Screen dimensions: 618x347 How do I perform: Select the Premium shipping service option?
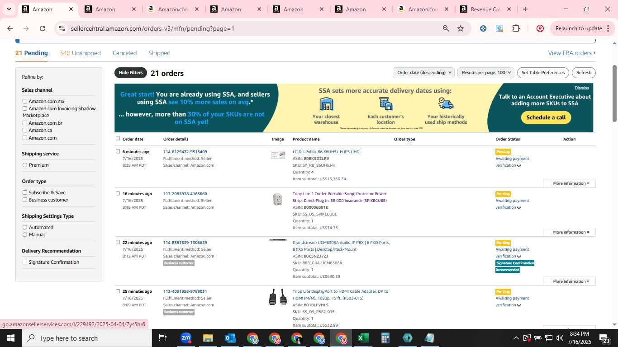click(25, 165)
